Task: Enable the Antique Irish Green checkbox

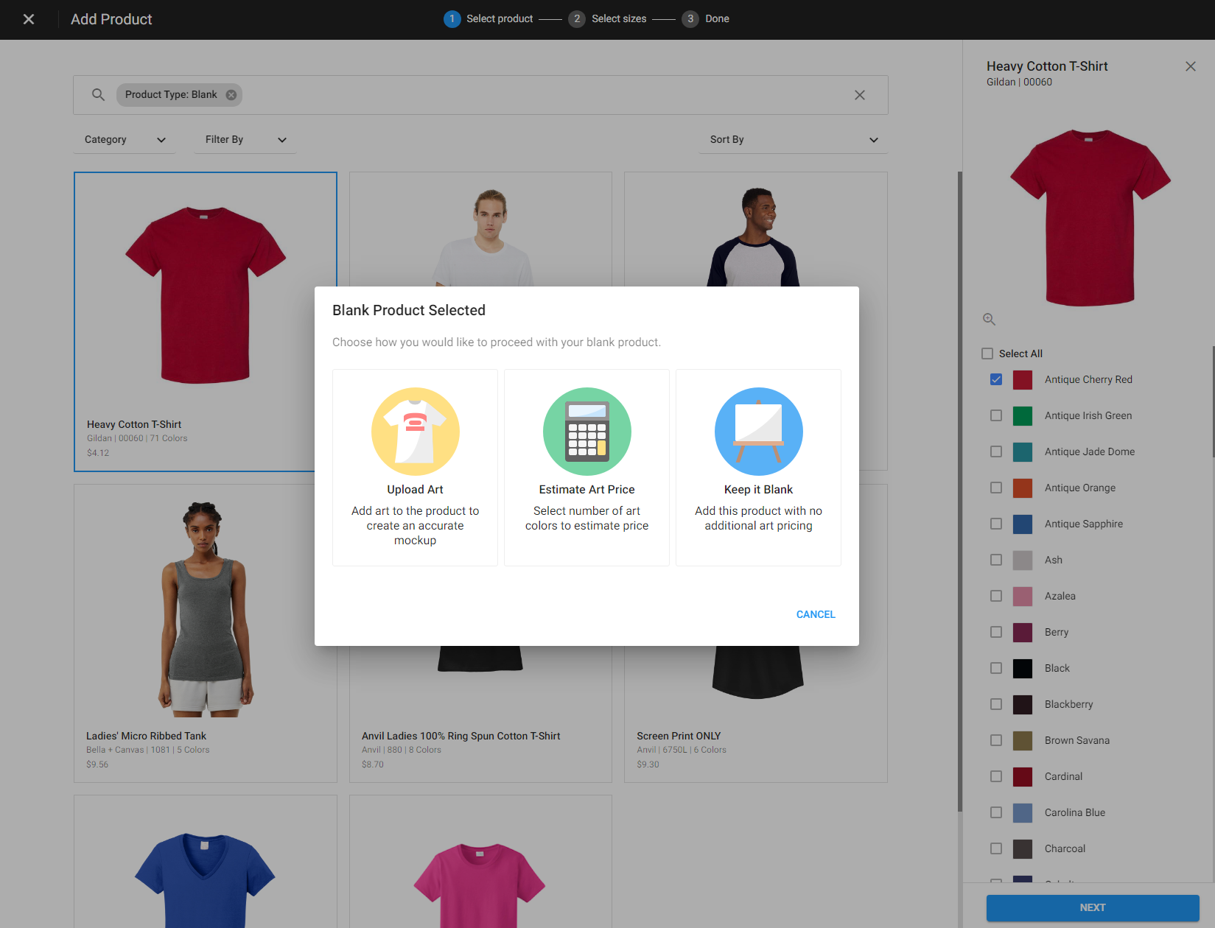Action: [x=996, y=415]
